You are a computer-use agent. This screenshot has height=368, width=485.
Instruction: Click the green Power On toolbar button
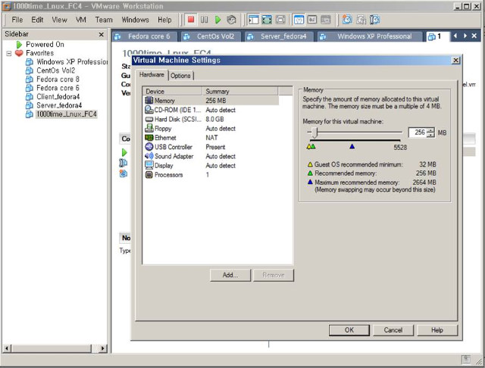point(217,20)
